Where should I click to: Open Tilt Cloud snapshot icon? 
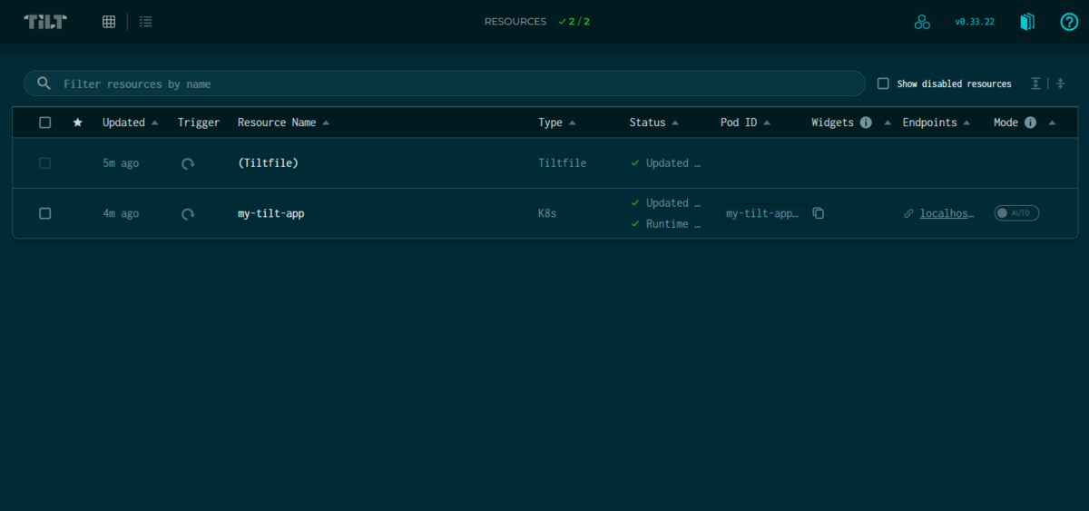922,22
